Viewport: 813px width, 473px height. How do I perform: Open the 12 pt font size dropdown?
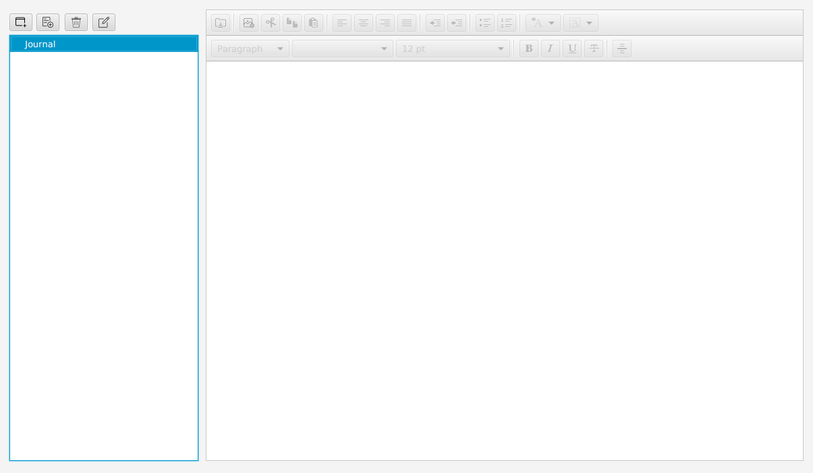coord(453,49)
